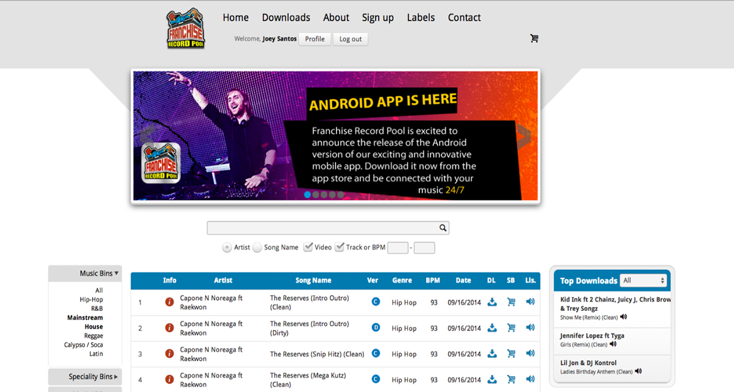Uncheck the Video checkbox
Screen dimensions: 734x392
(308, 247)
